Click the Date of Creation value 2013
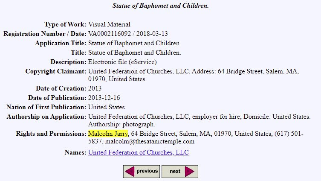 point(95,88)
